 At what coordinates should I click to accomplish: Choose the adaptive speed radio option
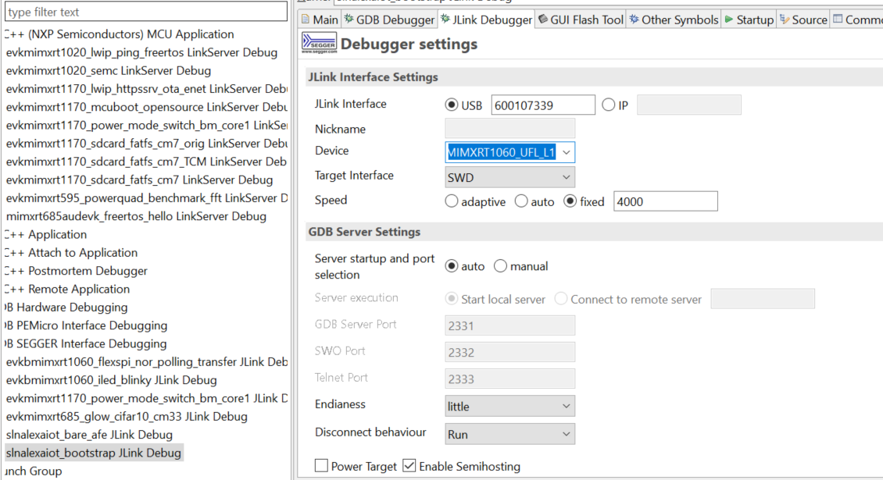pyautogui.click(x=451, y=201)
